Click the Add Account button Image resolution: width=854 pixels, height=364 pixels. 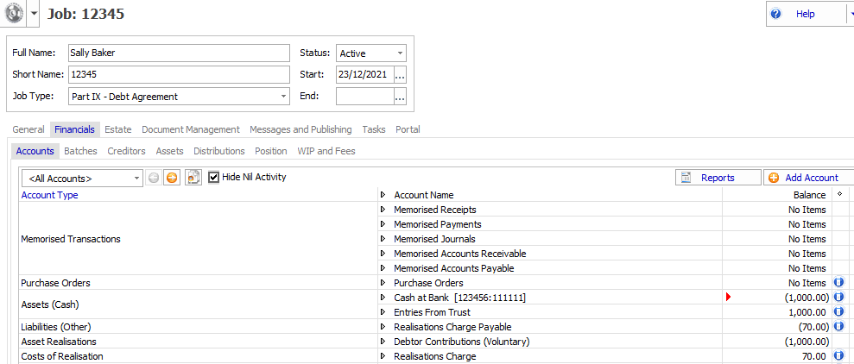pyautogui.click(x=804, y=178)
